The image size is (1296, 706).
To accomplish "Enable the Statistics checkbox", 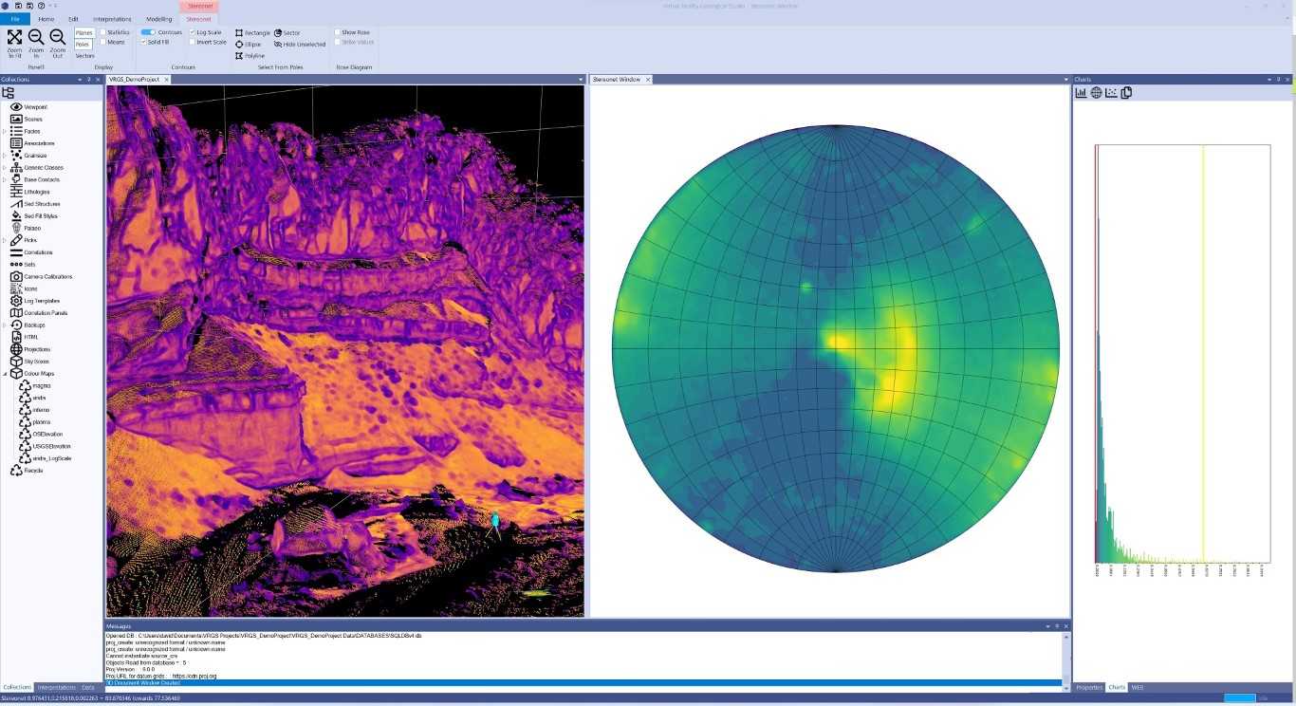I will pyautogui.click(x=102, y=31).
